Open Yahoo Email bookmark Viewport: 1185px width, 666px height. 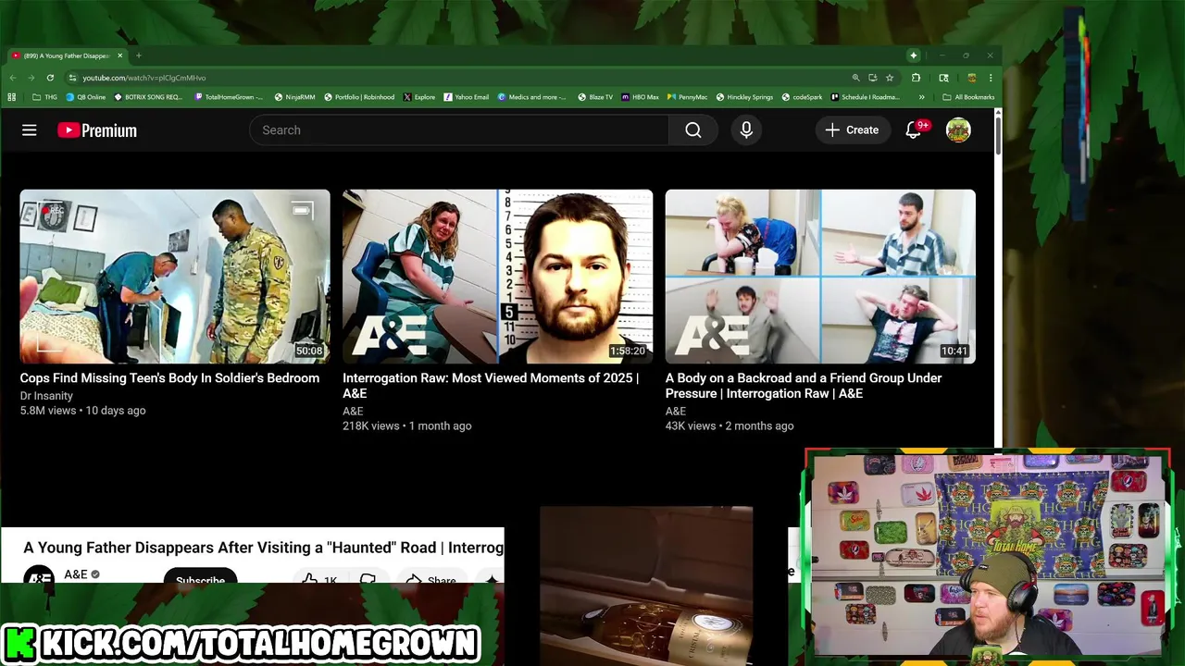tap(467, 97)
